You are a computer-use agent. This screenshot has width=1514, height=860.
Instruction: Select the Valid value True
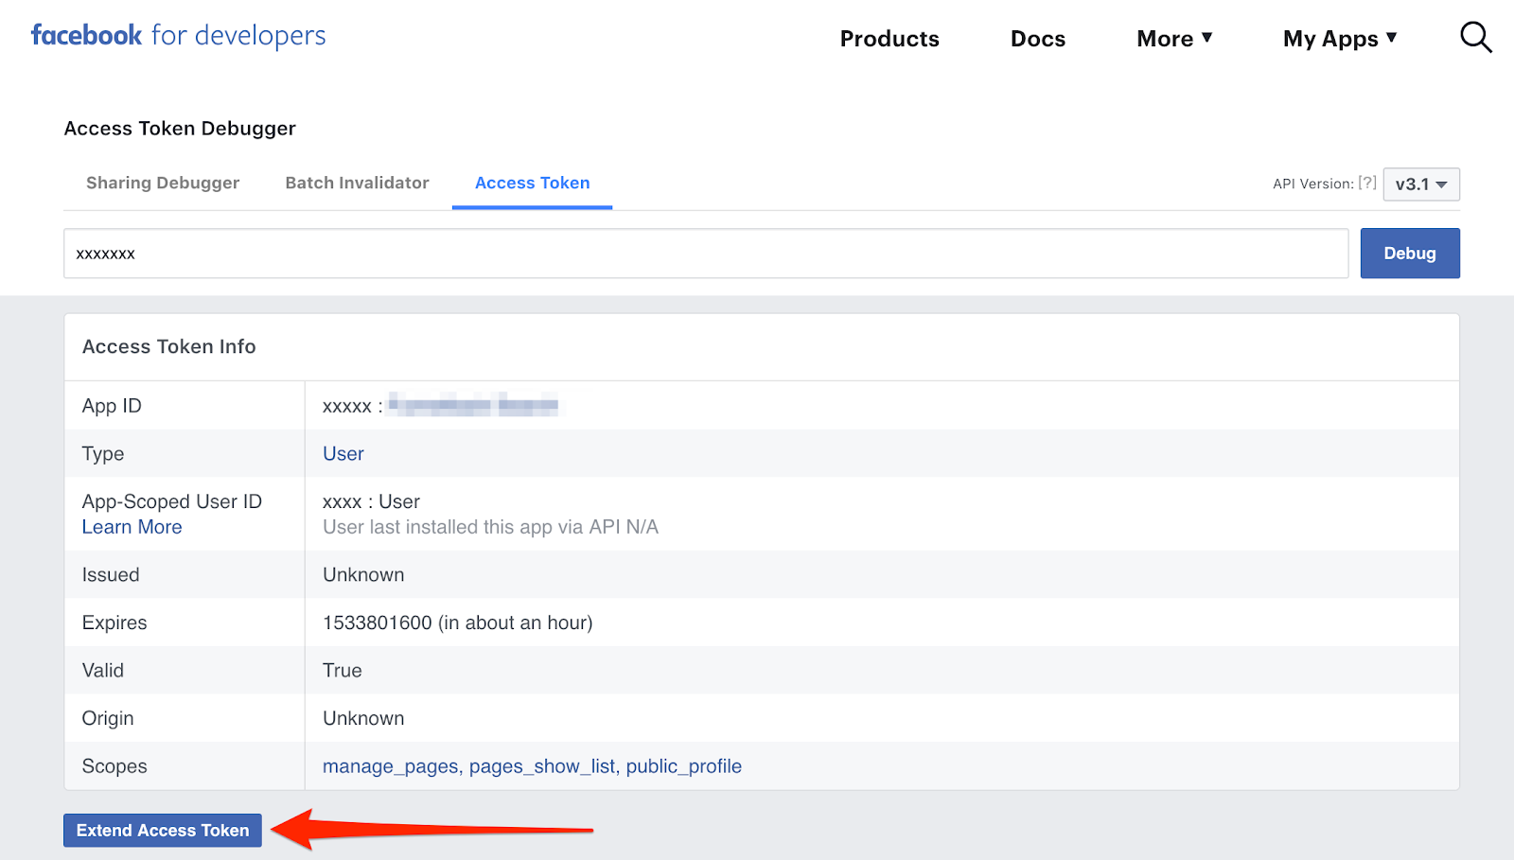pyautogui.click(x=342, y=671)
